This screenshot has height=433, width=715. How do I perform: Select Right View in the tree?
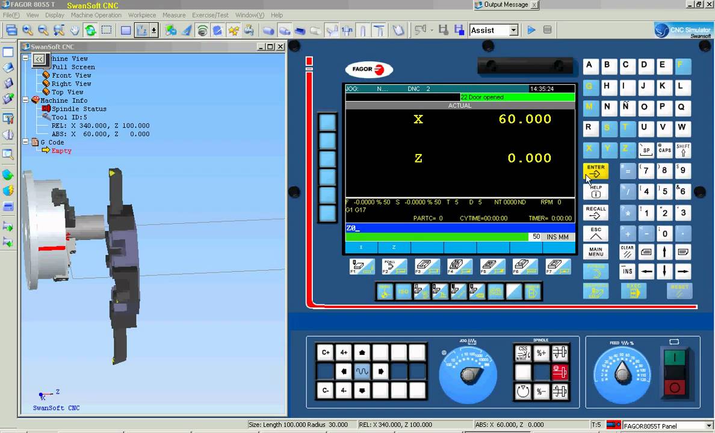[71, 84]
